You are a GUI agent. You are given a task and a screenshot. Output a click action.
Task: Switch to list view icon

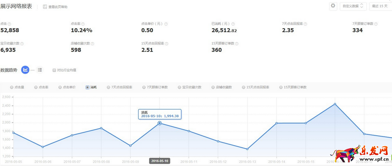(x=40, y=70)
